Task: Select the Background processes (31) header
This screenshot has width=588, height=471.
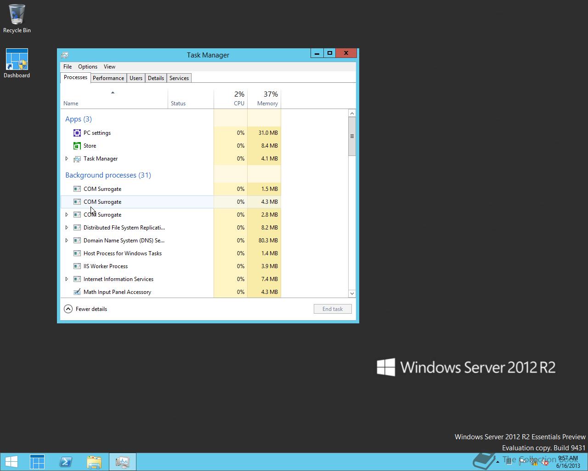Action: coord(108,175)
